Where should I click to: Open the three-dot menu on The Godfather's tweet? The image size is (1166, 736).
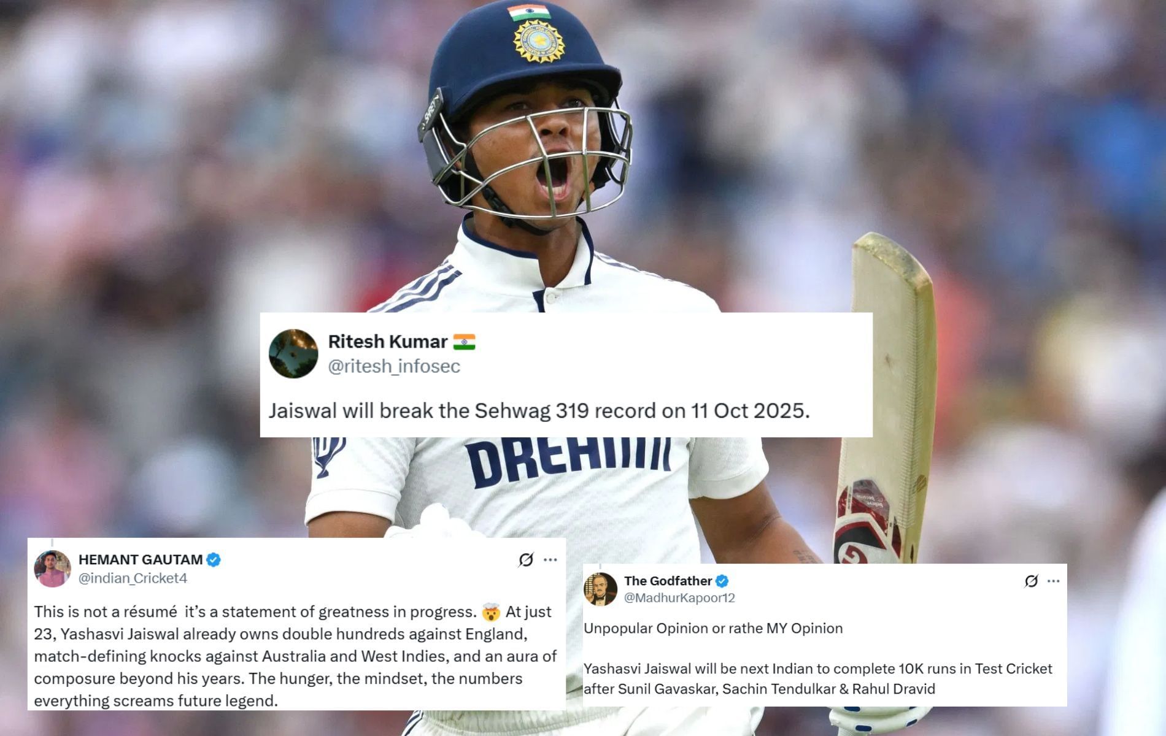point(1054,581)
